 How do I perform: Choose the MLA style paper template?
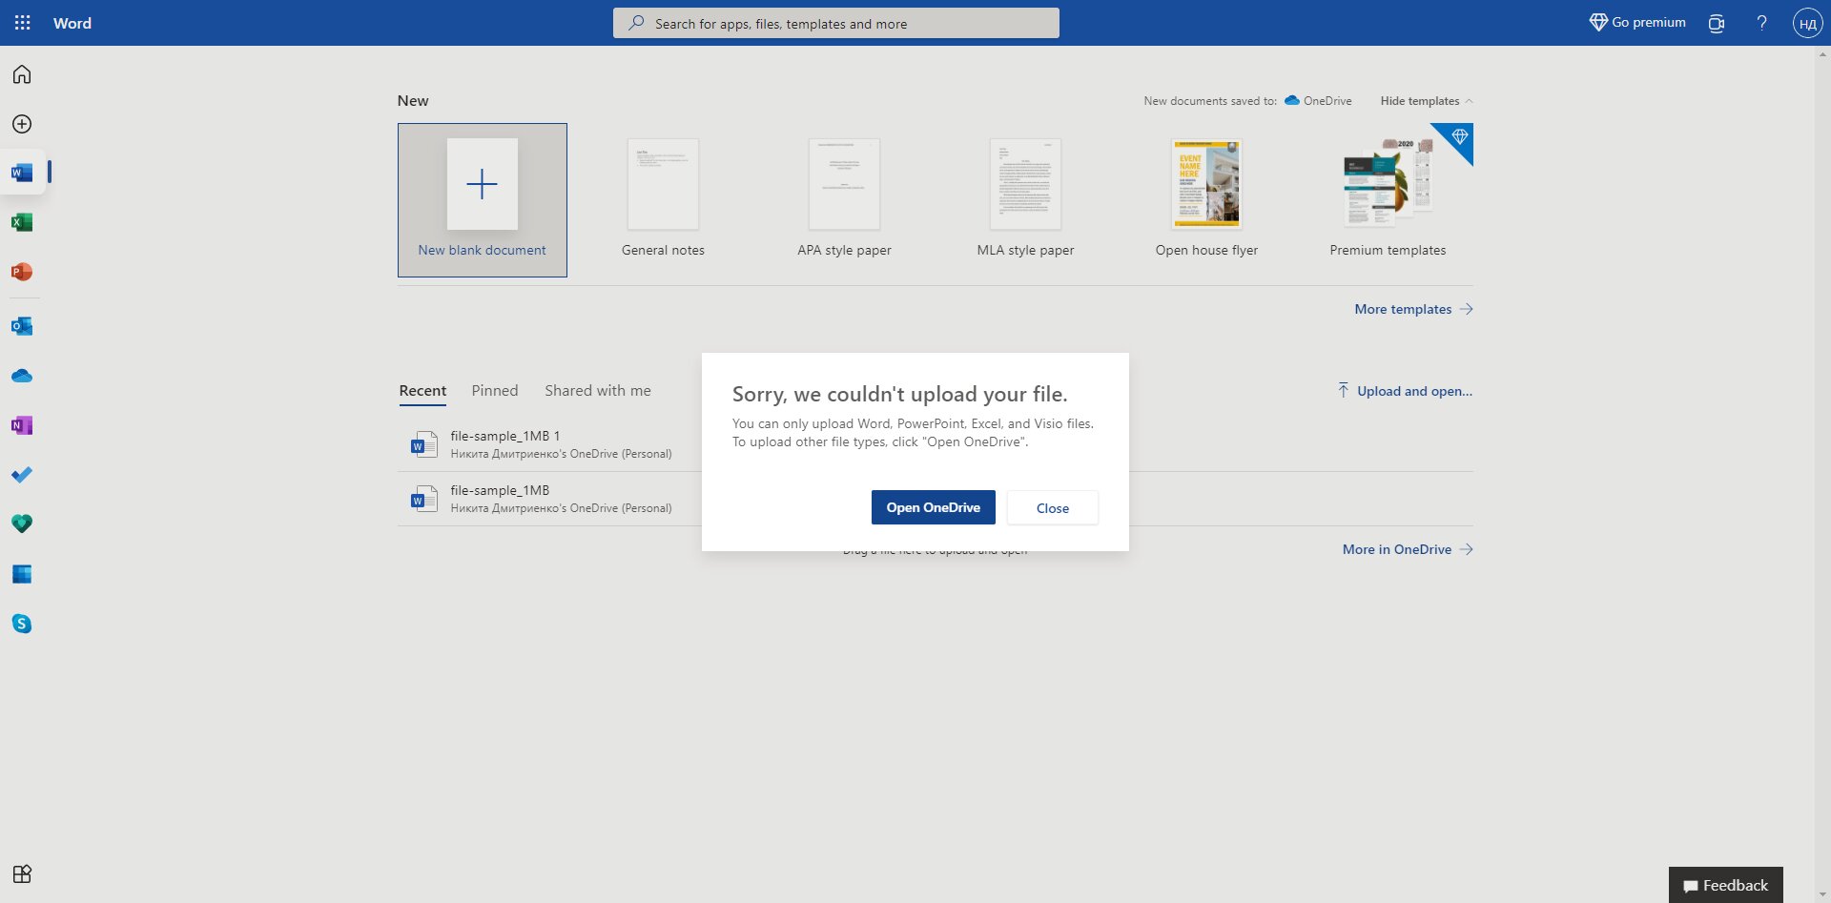coord(1025,198)
